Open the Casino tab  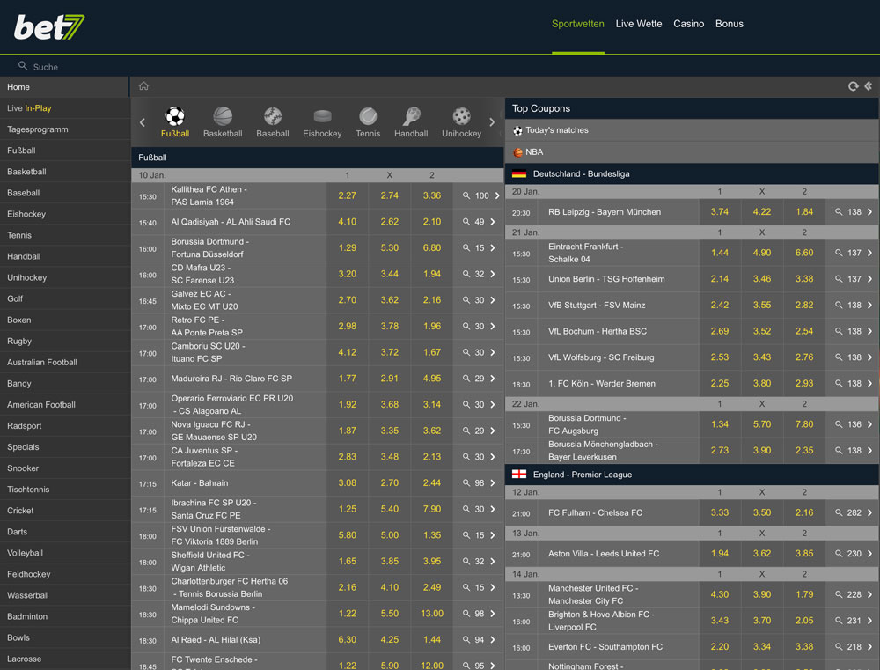point(689,24)
